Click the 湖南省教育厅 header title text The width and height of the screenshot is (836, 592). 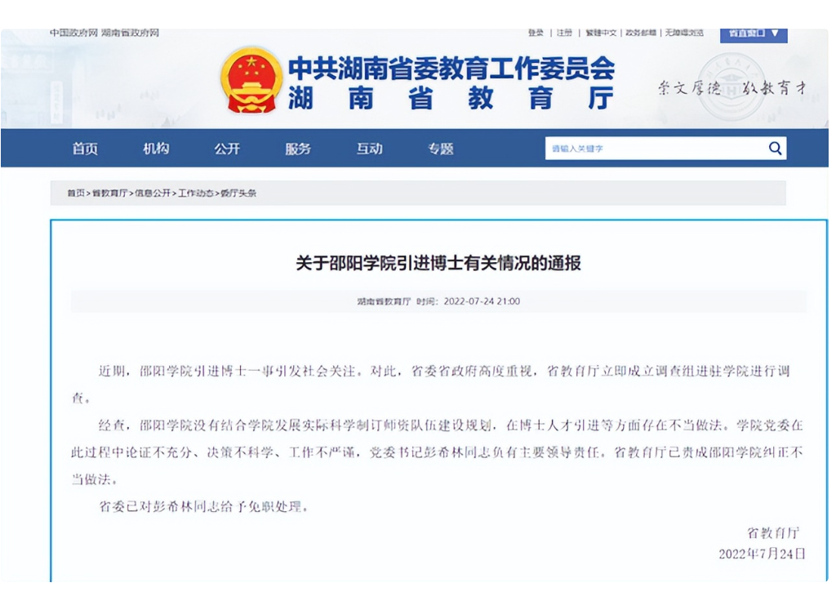coord(451,98)
